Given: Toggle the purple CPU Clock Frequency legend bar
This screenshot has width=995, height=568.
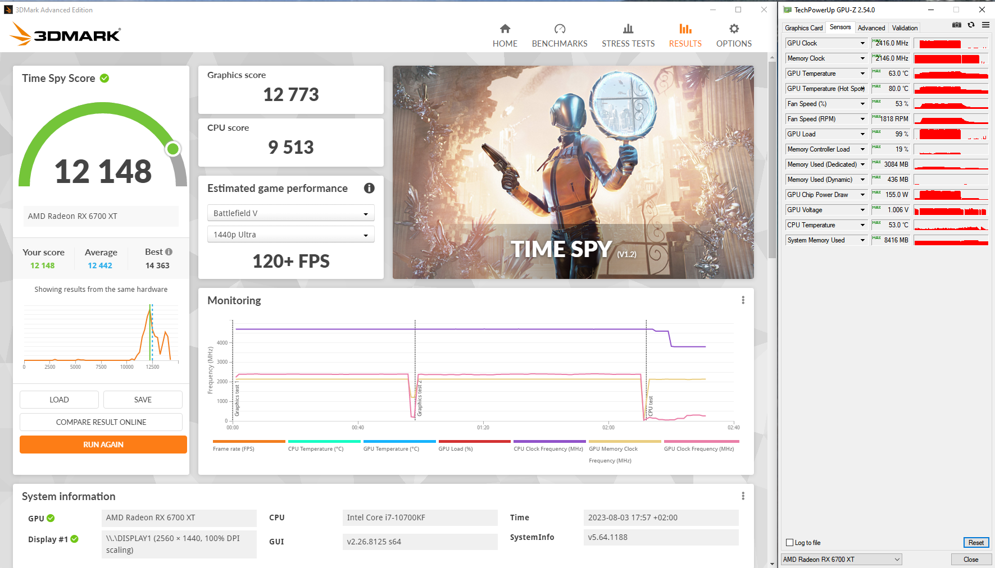Looking at the screenshot, I should [x=549, y=442].
